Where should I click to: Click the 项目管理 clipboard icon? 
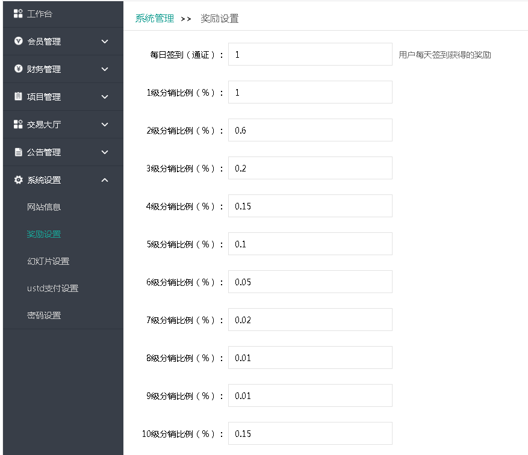pyautogui.click(x=18, y=96)
